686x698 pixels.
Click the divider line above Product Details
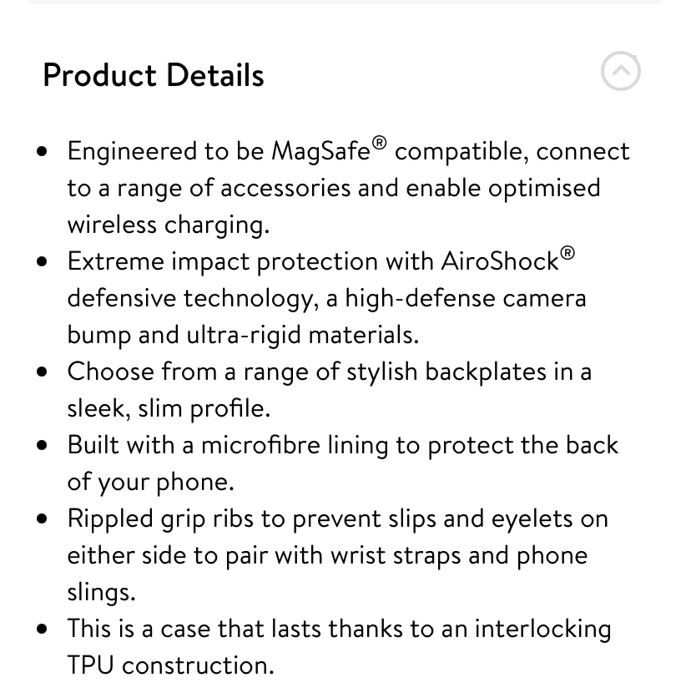point(343,3)
